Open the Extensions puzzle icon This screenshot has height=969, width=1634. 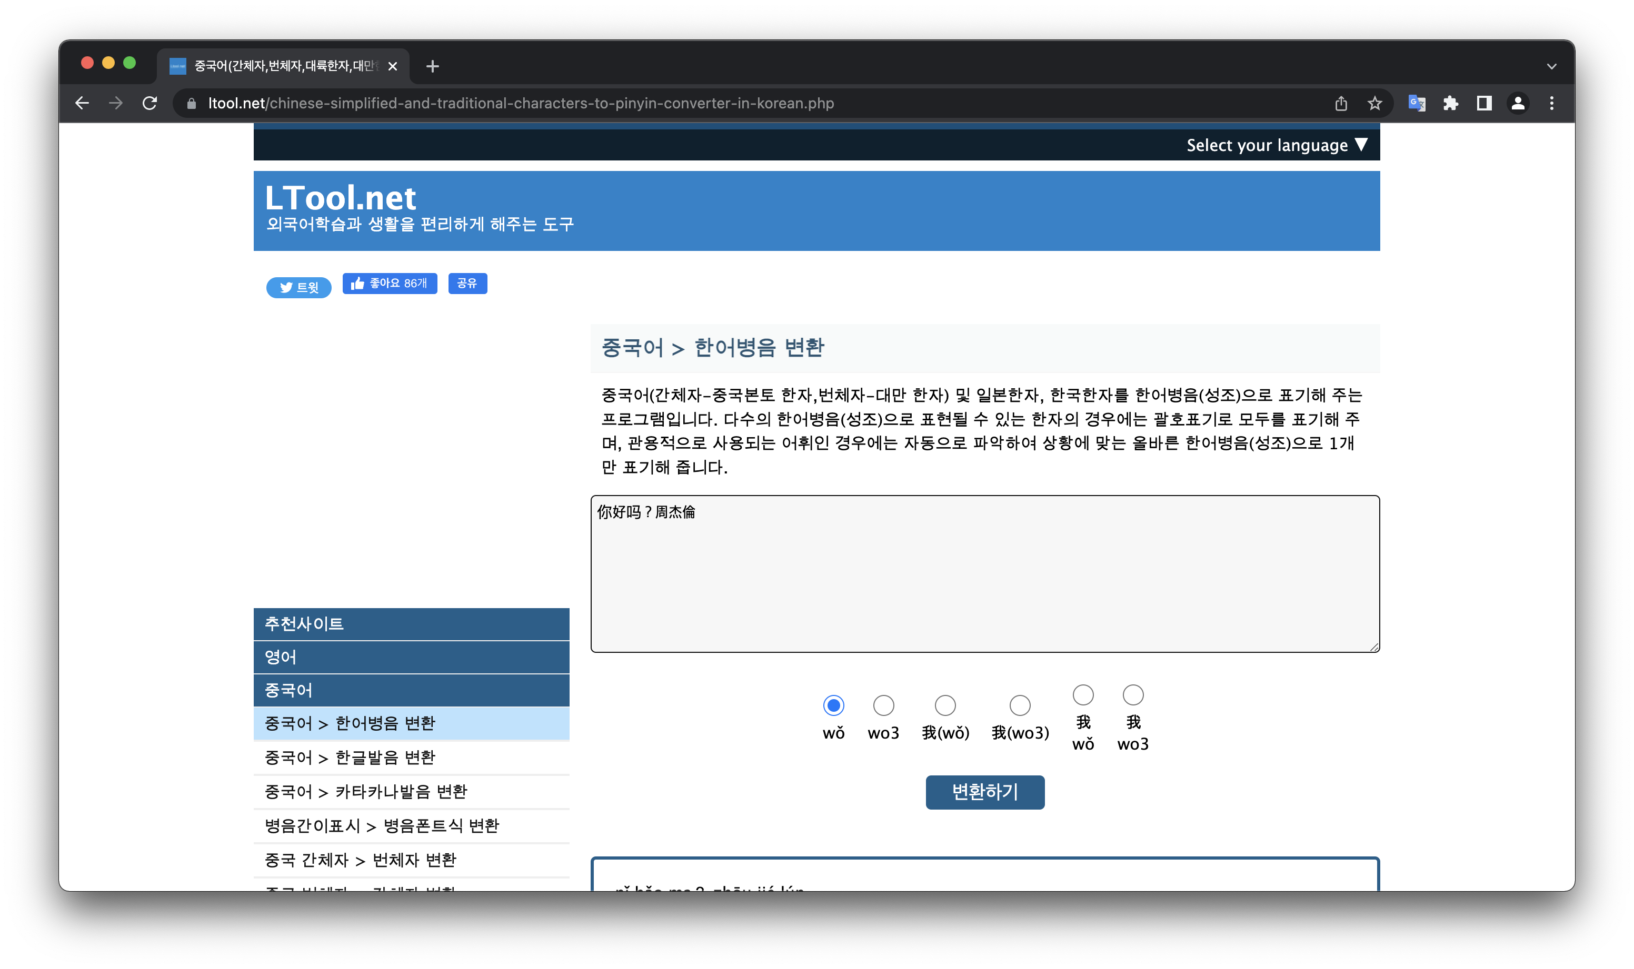coord(1450,103)
